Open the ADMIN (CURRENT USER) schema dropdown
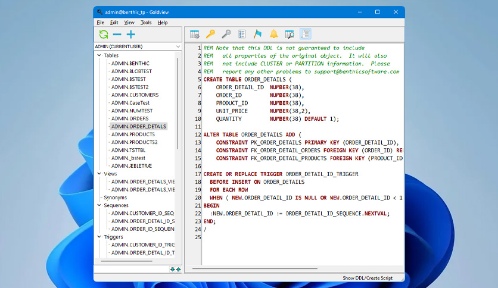Screen dimensions: 498x288 pyautogui.click(x=138, y=46)
